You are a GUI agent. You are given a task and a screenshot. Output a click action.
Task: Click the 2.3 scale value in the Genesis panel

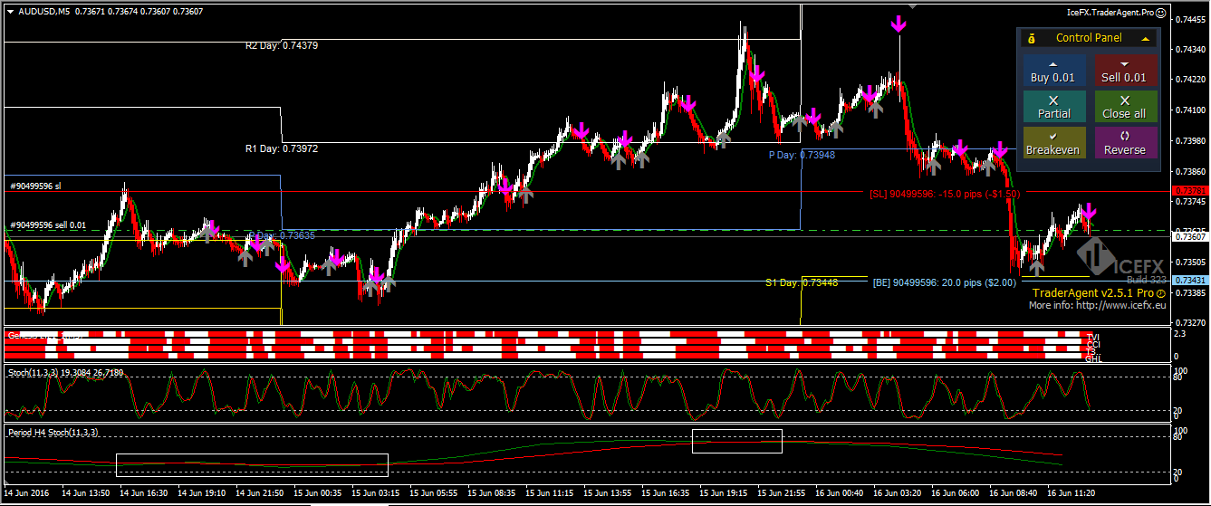point(1179,334)
